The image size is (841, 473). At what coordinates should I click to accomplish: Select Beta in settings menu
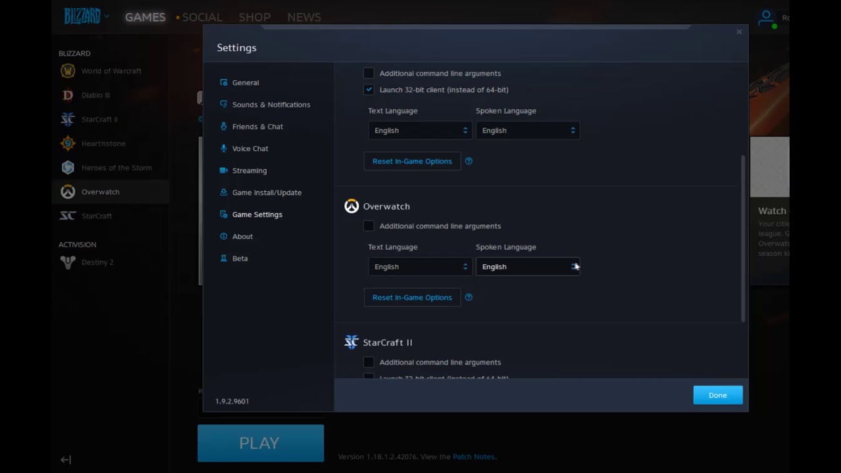tap(240, 258)
